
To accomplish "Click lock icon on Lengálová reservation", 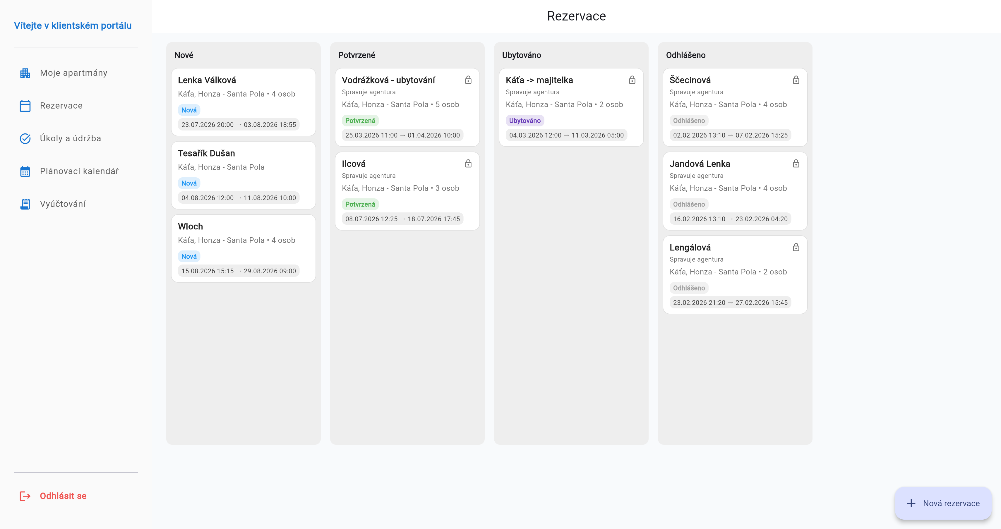I will (796, 248).
